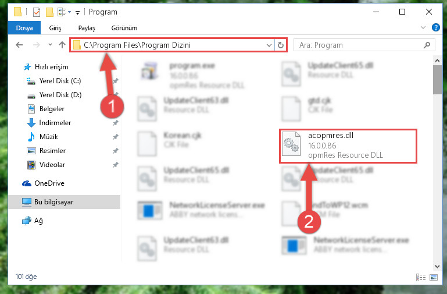Open the Dosya menu
Viewport: 447px width, 294px height.
click(x=24, y=28)
